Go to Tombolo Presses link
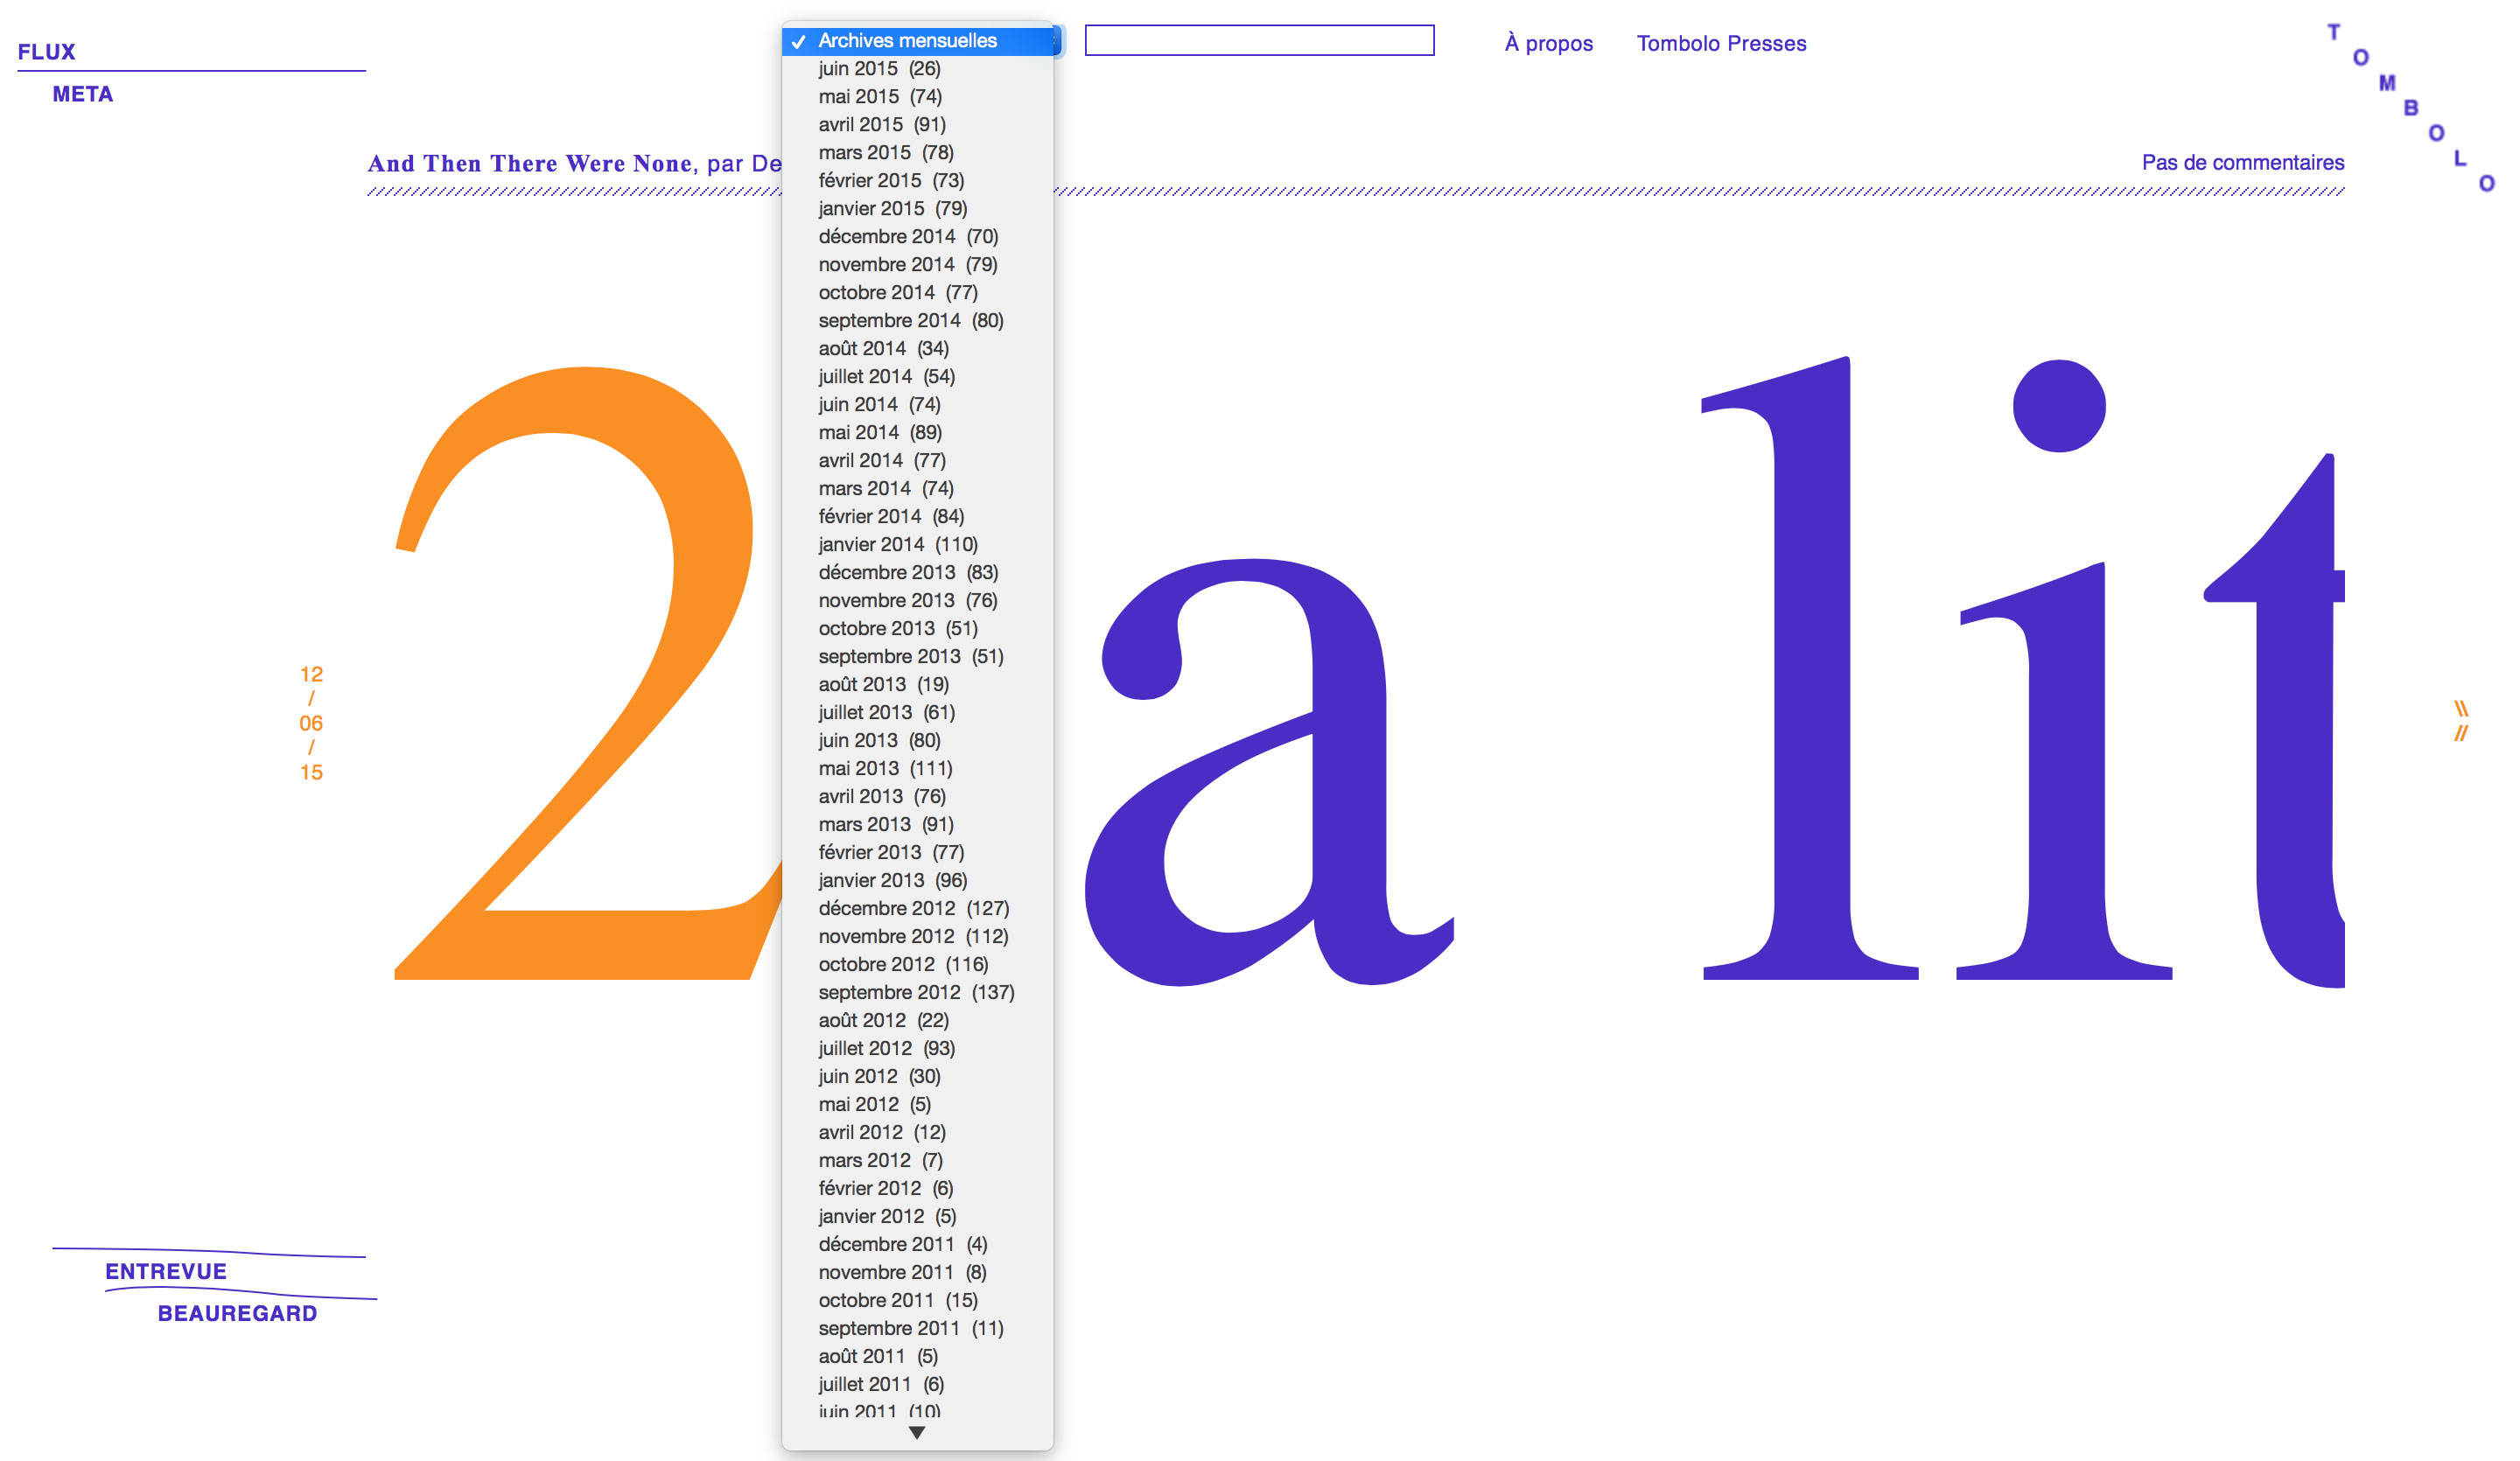Image resolution: width=2520 pixels, height=1461 pixels. point(1721,44)
